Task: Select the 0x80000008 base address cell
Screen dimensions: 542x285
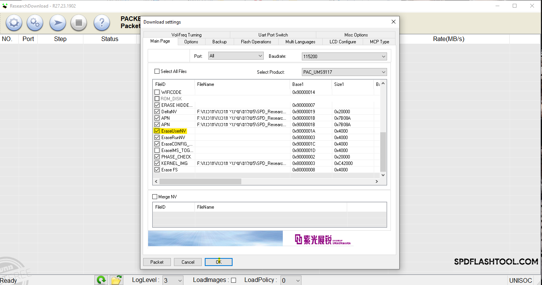Action: coord(311,170)
